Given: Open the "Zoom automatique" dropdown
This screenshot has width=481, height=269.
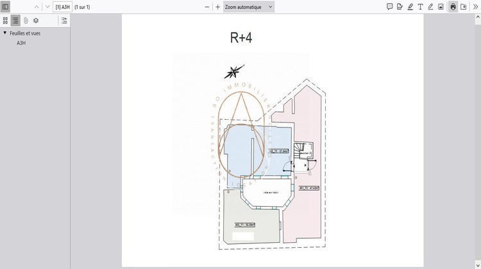Looking at the screenshot, I should click(x=249, y=7).
